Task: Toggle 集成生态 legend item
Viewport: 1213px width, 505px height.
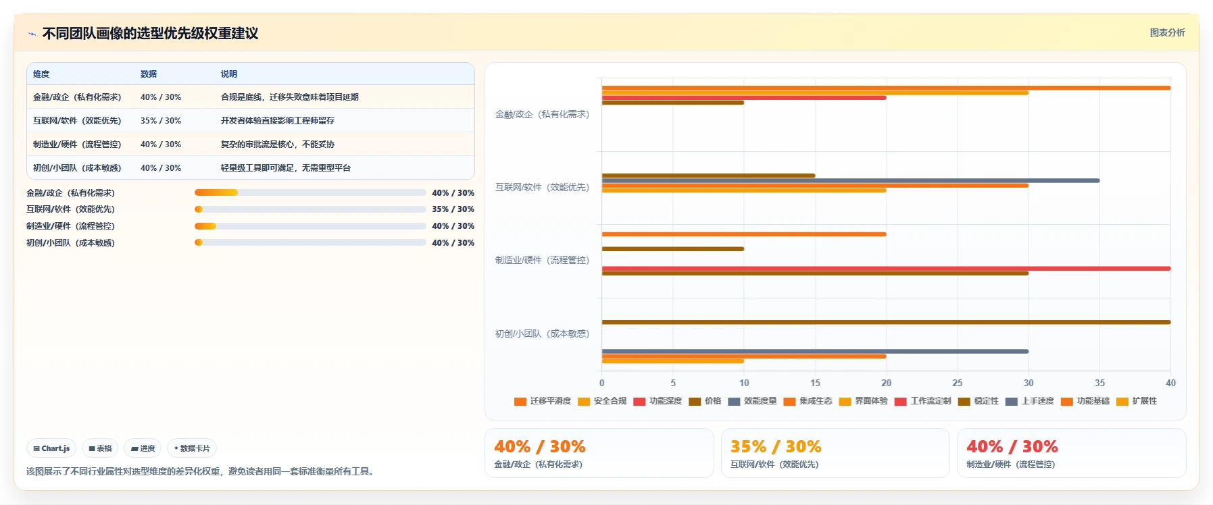Action: coord(808,401)
